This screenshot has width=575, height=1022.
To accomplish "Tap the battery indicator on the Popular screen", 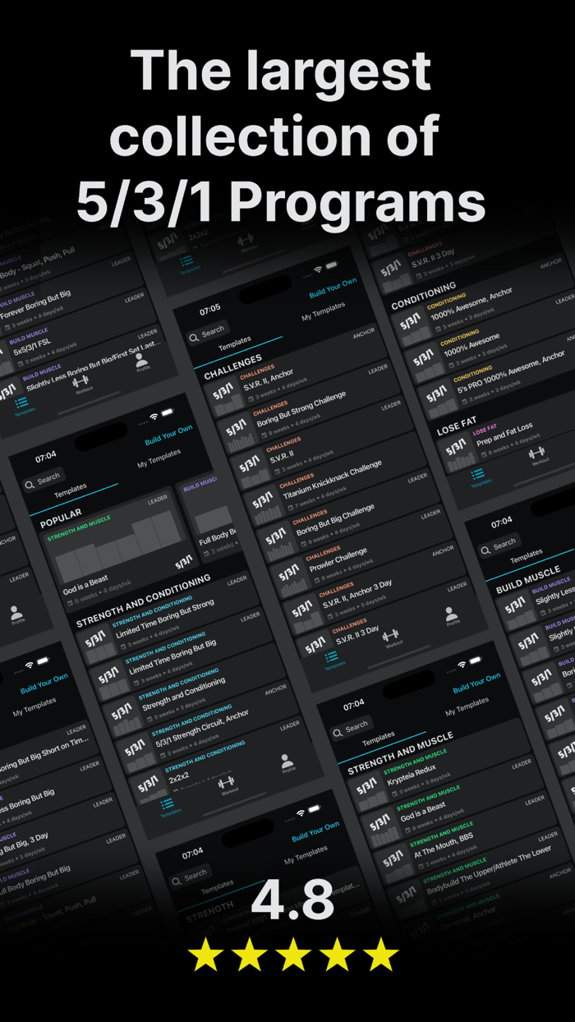I will coord(167,412).
